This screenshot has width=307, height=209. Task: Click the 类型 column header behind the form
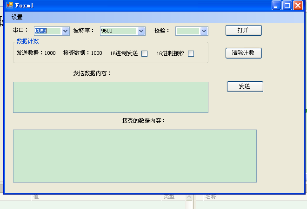(168, 197)
